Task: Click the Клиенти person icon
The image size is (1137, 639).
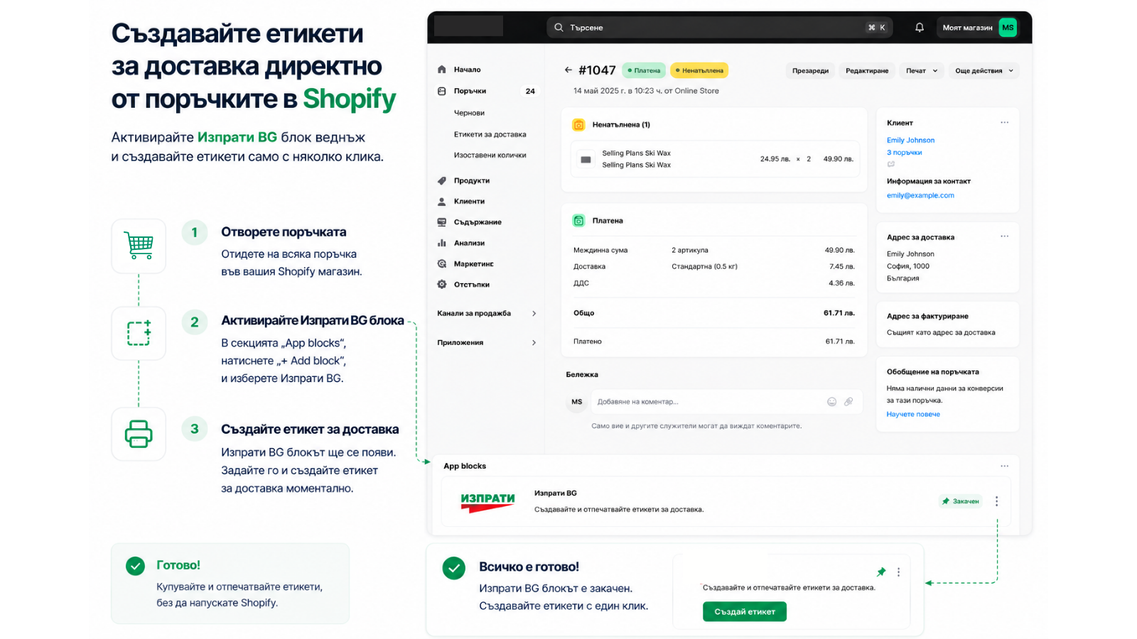Action: point(442,202)
